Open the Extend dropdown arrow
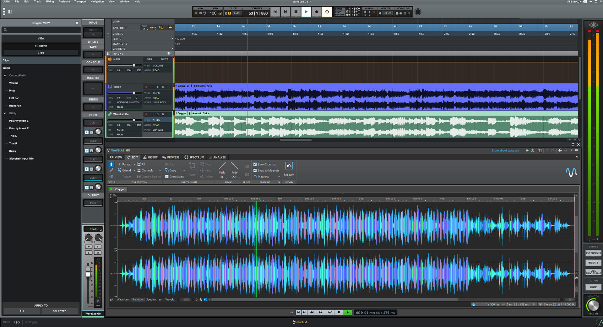This screenshot has width=603, height=327. click(x=134, y=171)
